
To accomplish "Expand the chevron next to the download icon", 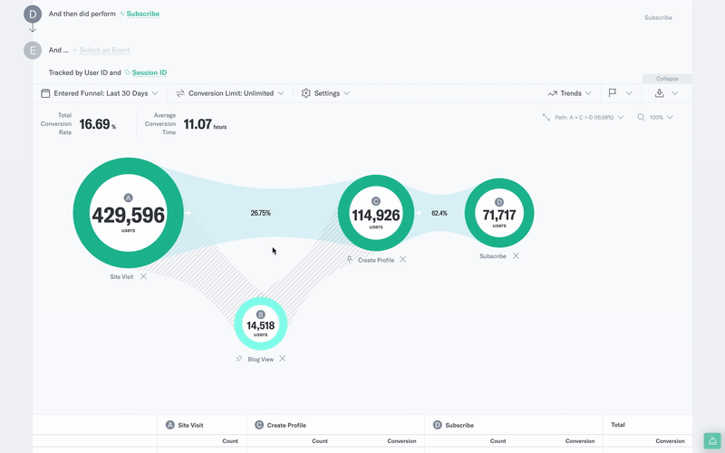I will click(x=675, y=93).
